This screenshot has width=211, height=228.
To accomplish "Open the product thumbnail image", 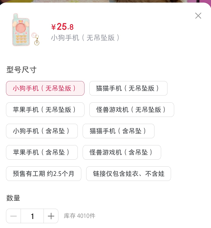I will point(26,30).
